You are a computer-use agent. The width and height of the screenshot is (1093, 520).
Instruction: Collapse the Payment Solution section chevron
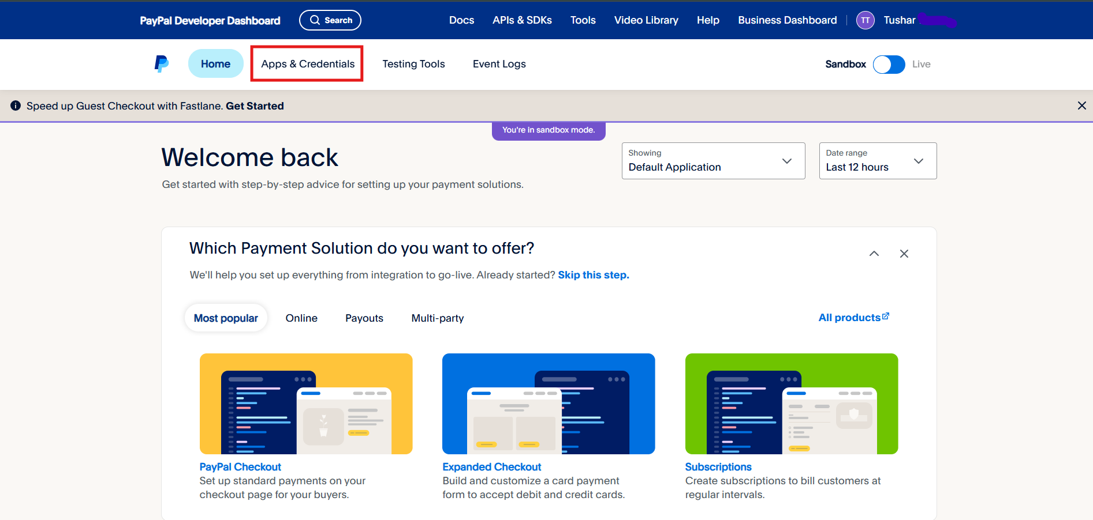[x=874, y=254]
